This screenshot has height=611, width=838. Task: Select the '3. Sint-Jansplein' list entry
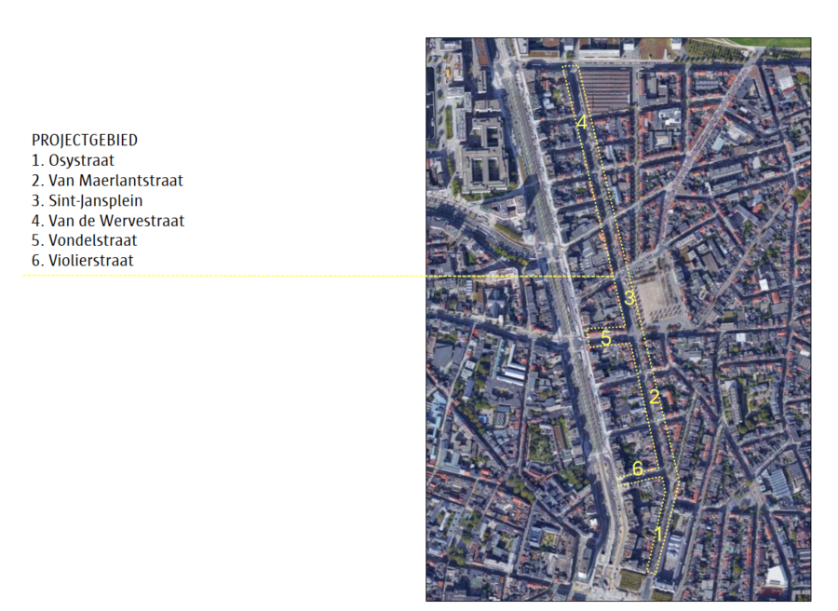[87, 200]
